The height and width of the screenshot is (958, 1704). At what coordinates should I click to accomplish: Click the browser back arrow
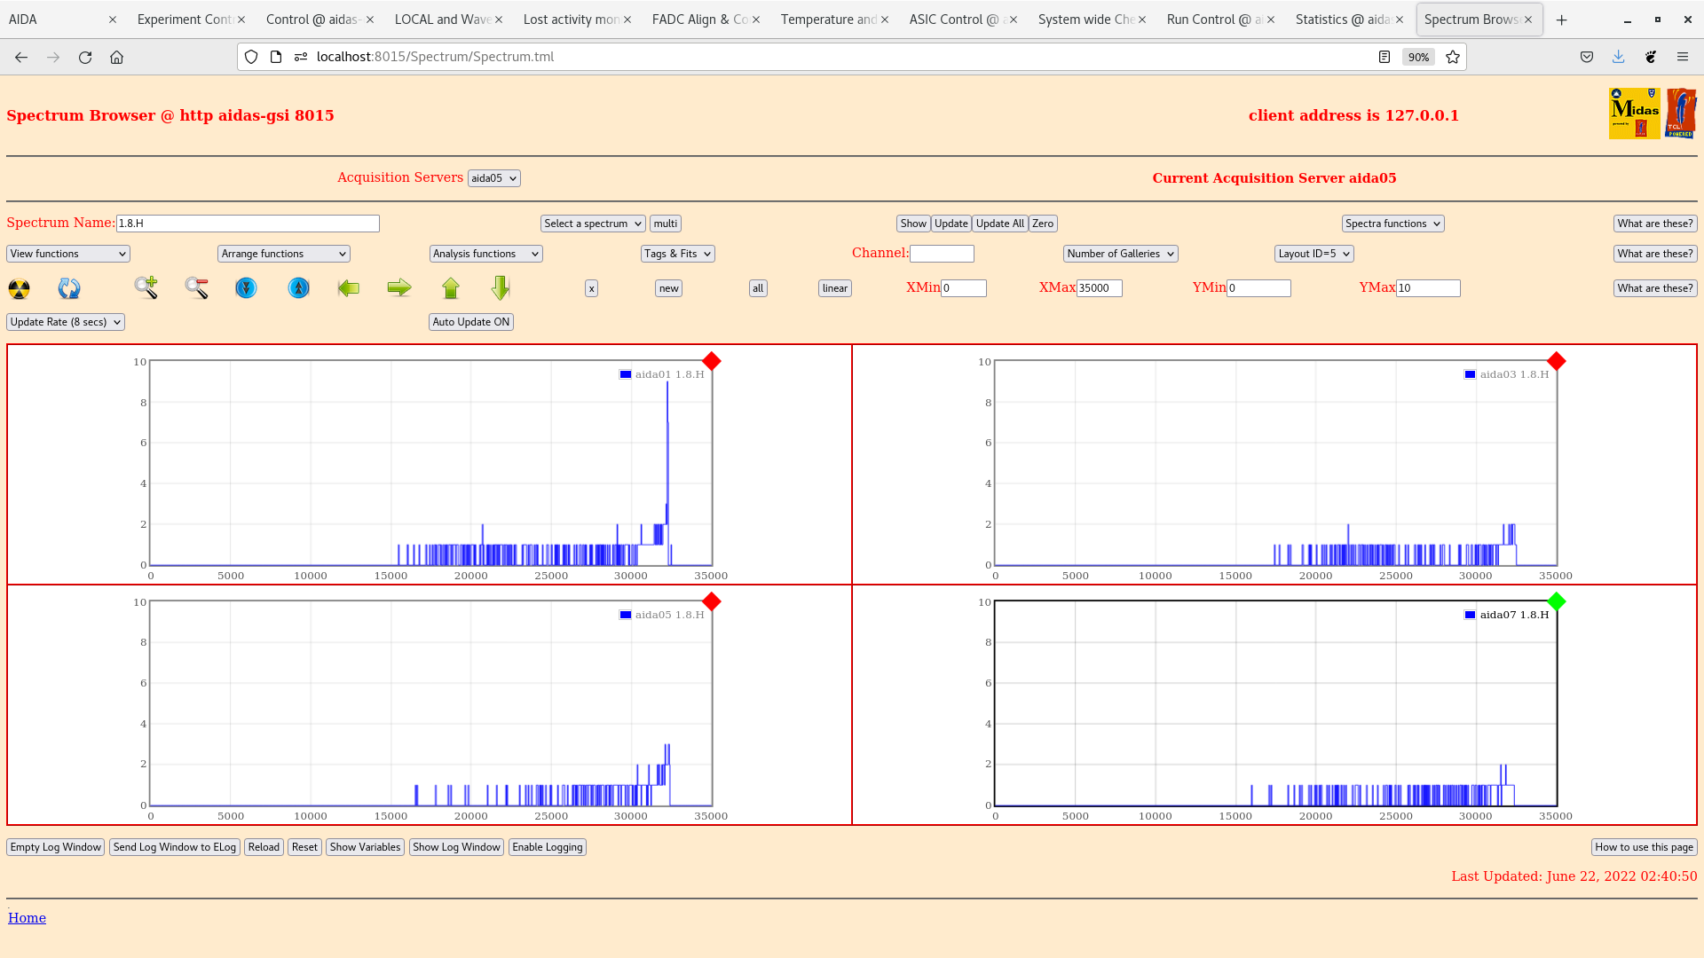[x=21, y=57]
